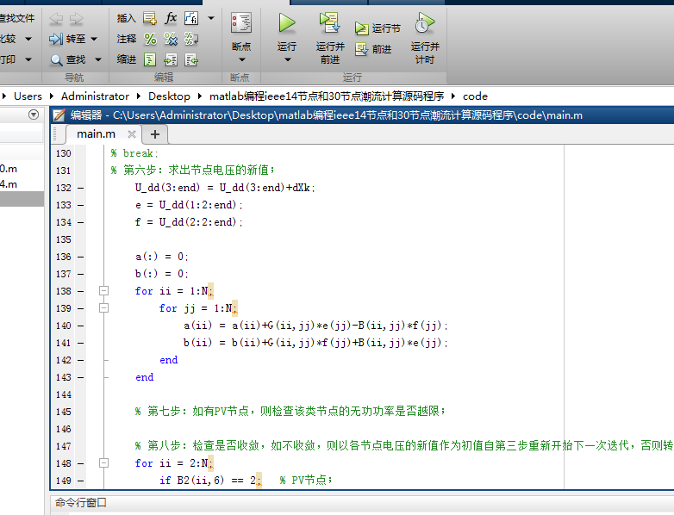Click the code 'e = U_dd(1:2:end);'
The image size is (674, 515).
(189, 205)
